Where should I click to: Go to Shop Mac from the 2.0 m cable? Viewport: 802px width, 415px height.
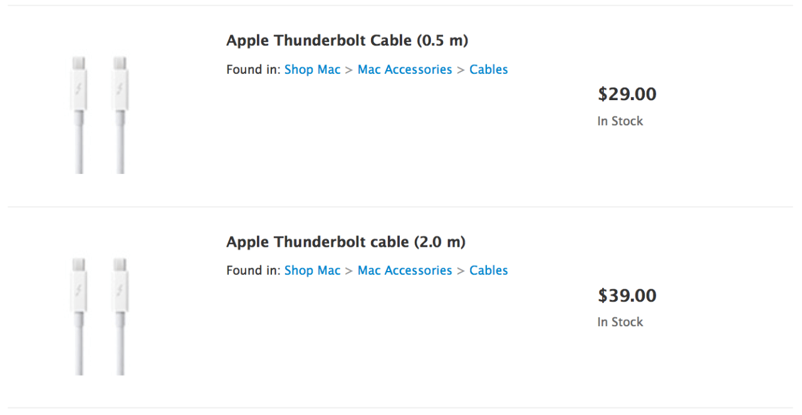coord(312,271)
